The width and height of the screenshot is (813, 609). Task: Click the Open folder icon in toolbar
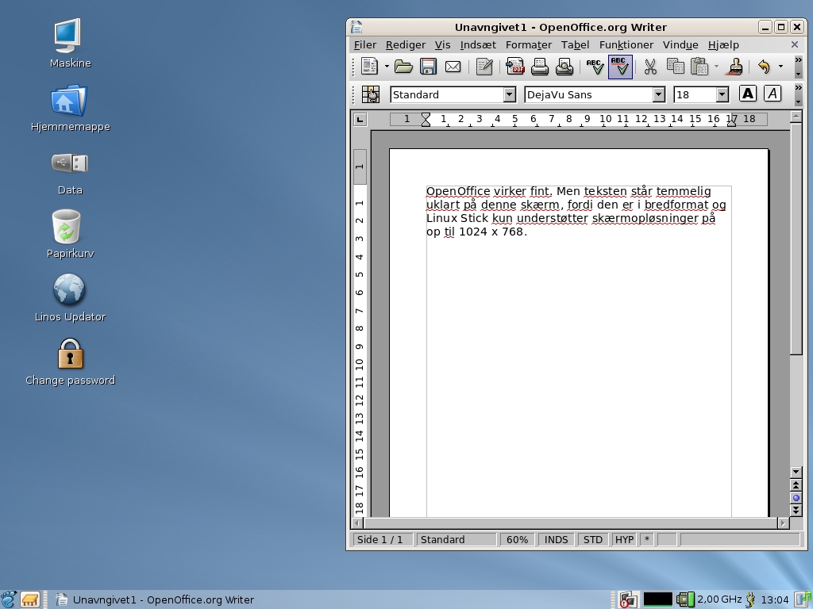(403, 67)
